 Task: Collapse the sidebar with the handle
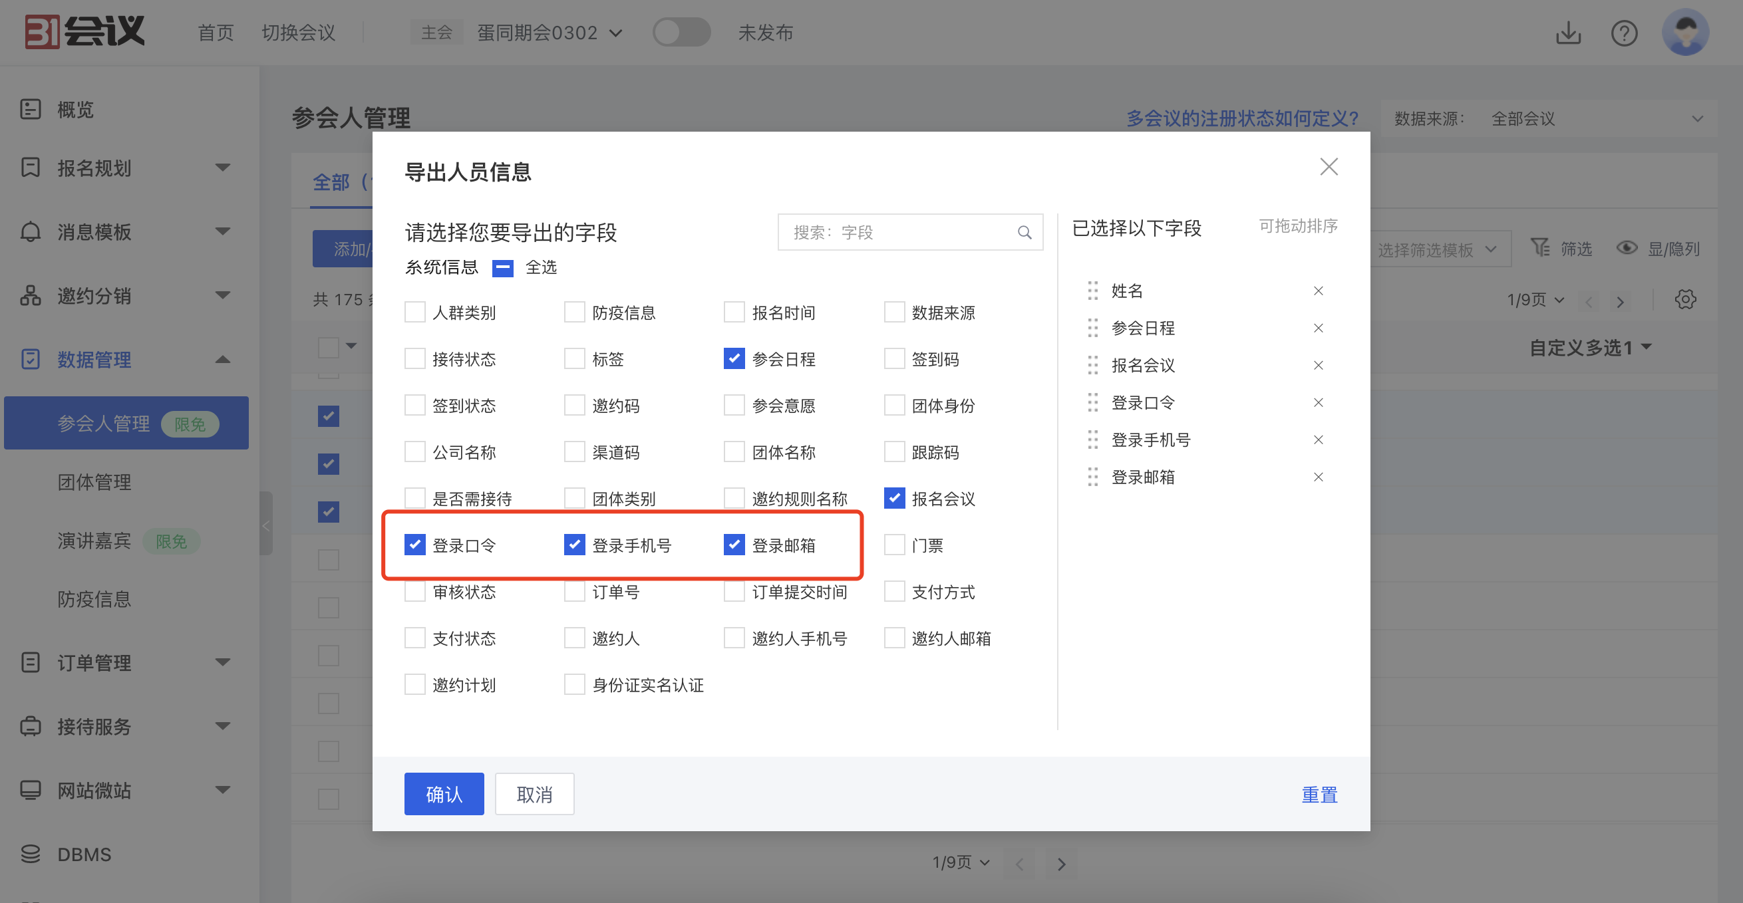point(266,525)
